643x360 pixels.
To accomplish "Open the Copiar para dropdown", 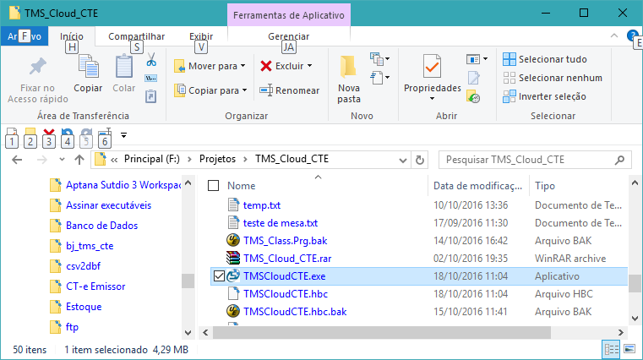I will [x=210, y=90].
